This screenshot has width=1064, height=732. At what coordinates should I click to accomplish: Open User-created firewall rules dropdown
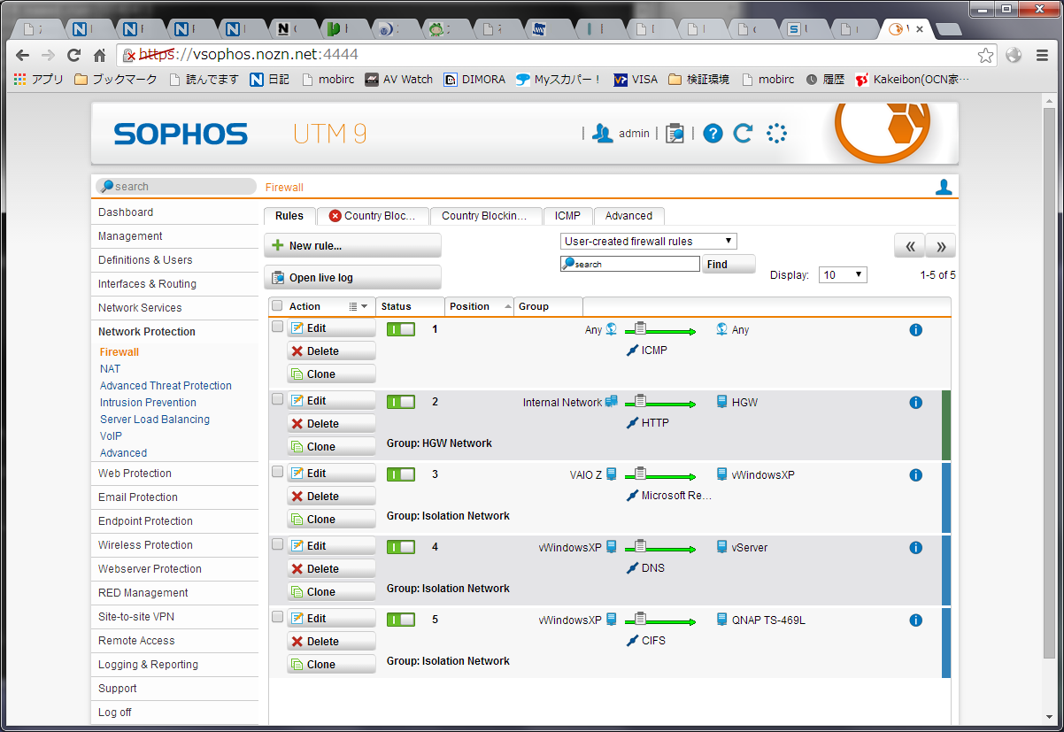click(x=648, y=242)
